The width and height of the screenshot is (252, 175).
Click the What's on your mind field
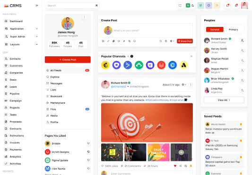click(x=147, y=31)
